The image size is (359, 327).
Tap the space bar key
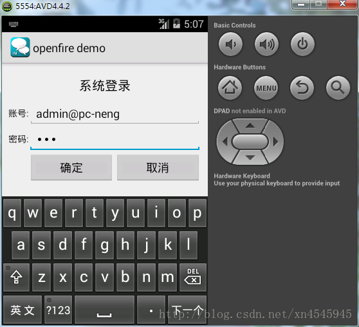104,310
